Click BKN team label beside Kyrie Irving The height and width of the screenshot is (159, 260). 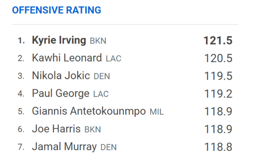point(98,41)
